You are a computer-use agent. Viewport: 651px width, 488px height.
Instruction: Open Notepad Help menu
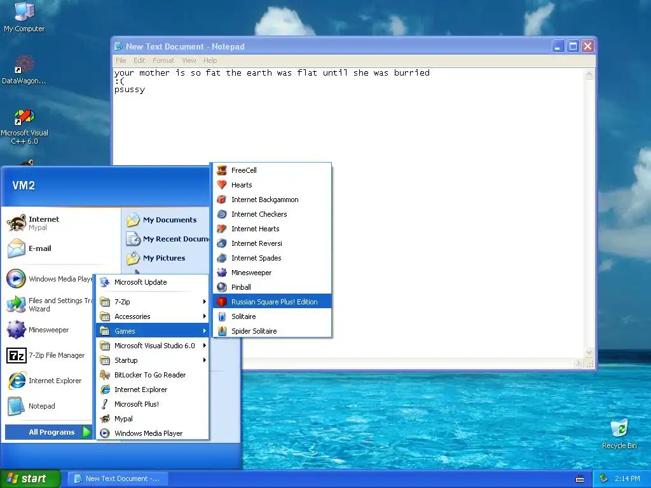tap(210, 60)
